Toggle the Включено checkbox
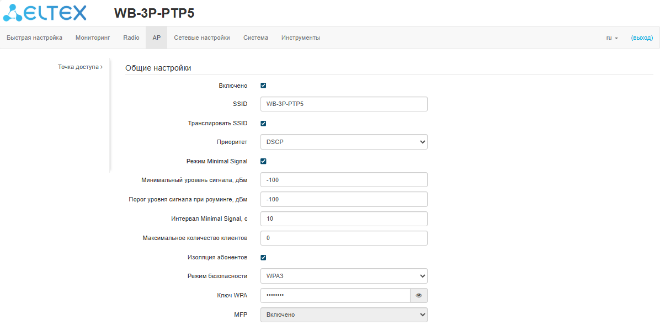 [x=263, y=86]
